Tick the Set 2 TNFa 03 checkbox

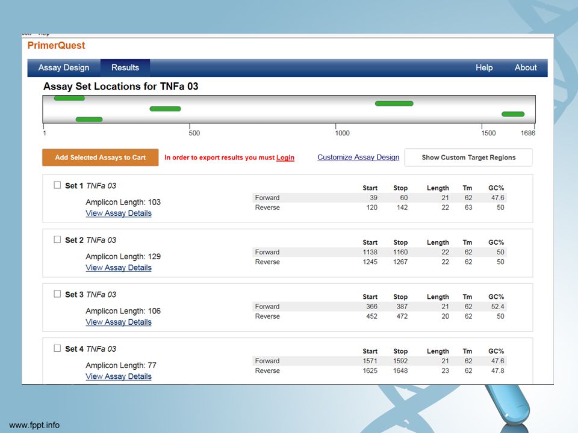point(57,239)
